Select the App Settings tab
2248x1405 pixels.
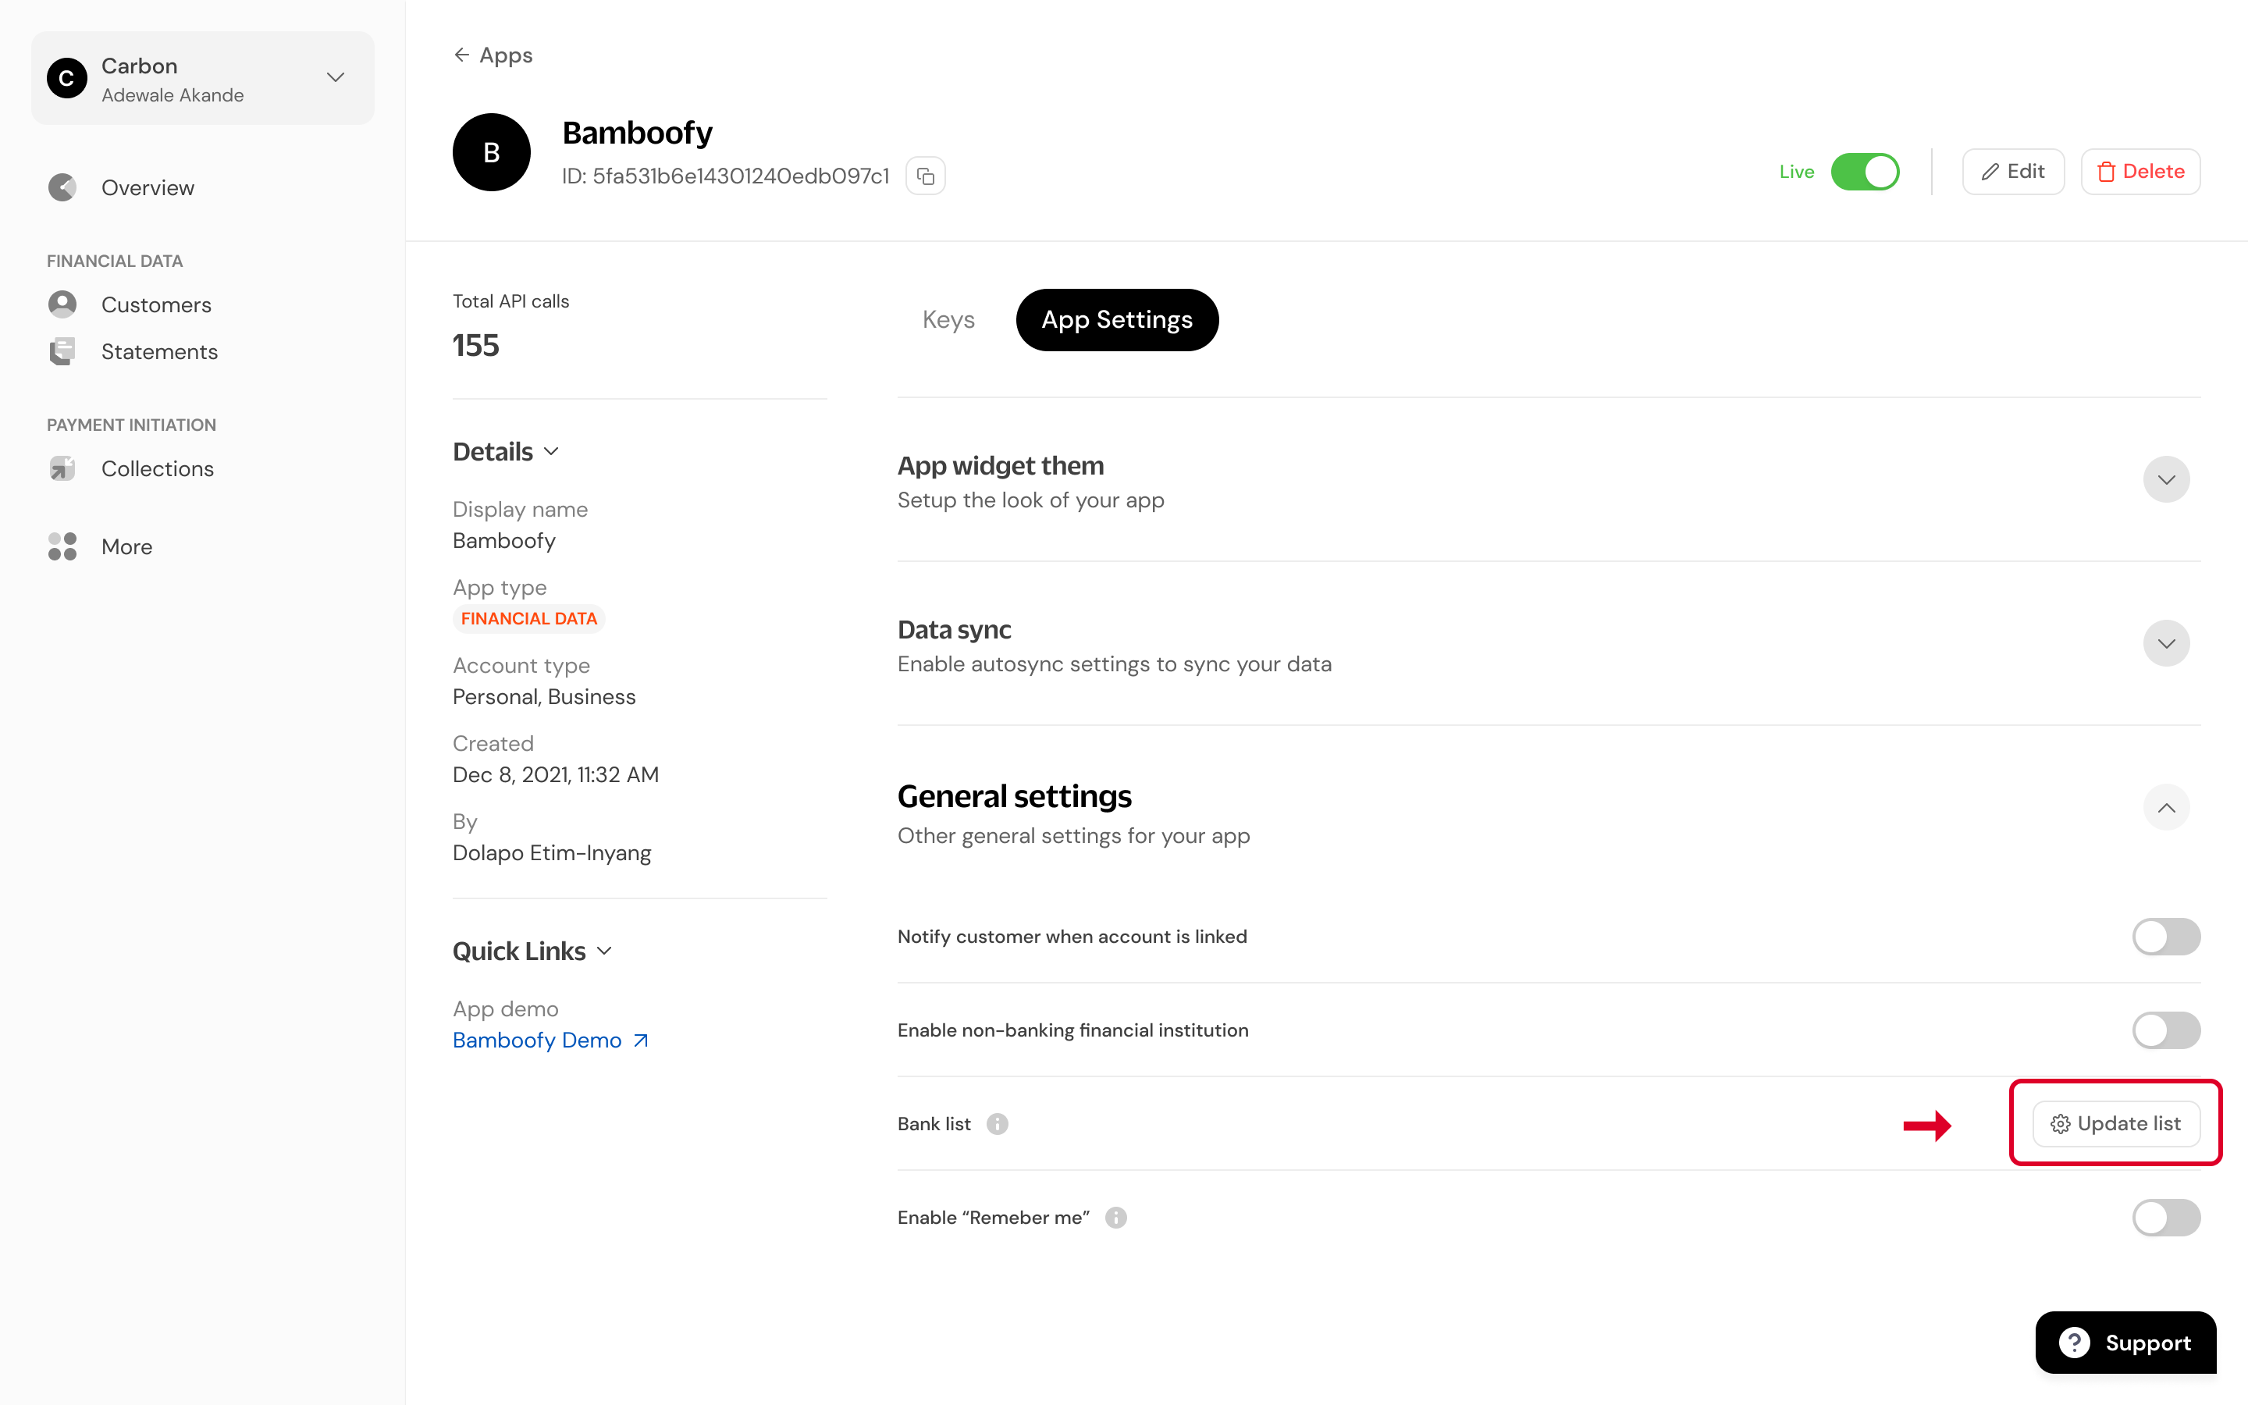pos(1116,320)
